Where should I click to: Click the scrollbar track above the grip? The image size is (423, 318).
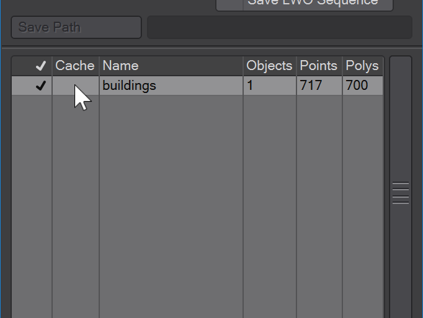point(400,118)
